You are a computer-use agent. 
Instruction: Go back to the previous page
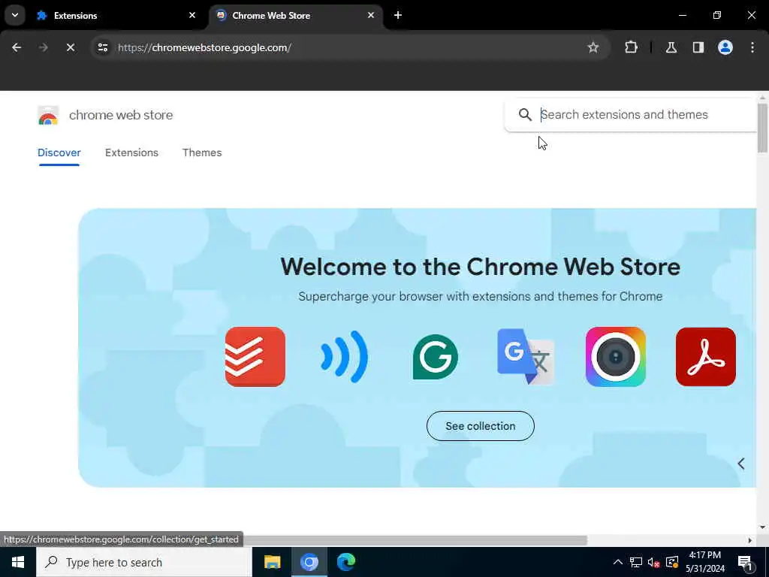[17, 47]
